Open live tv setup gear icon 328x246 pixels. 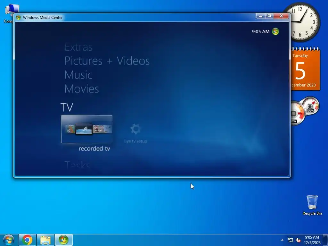135,129
